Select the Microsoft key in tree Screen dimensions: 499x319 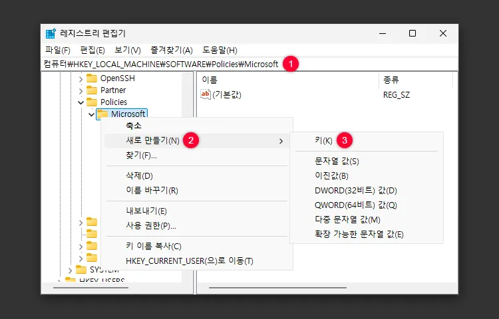[x=128, y=114]
